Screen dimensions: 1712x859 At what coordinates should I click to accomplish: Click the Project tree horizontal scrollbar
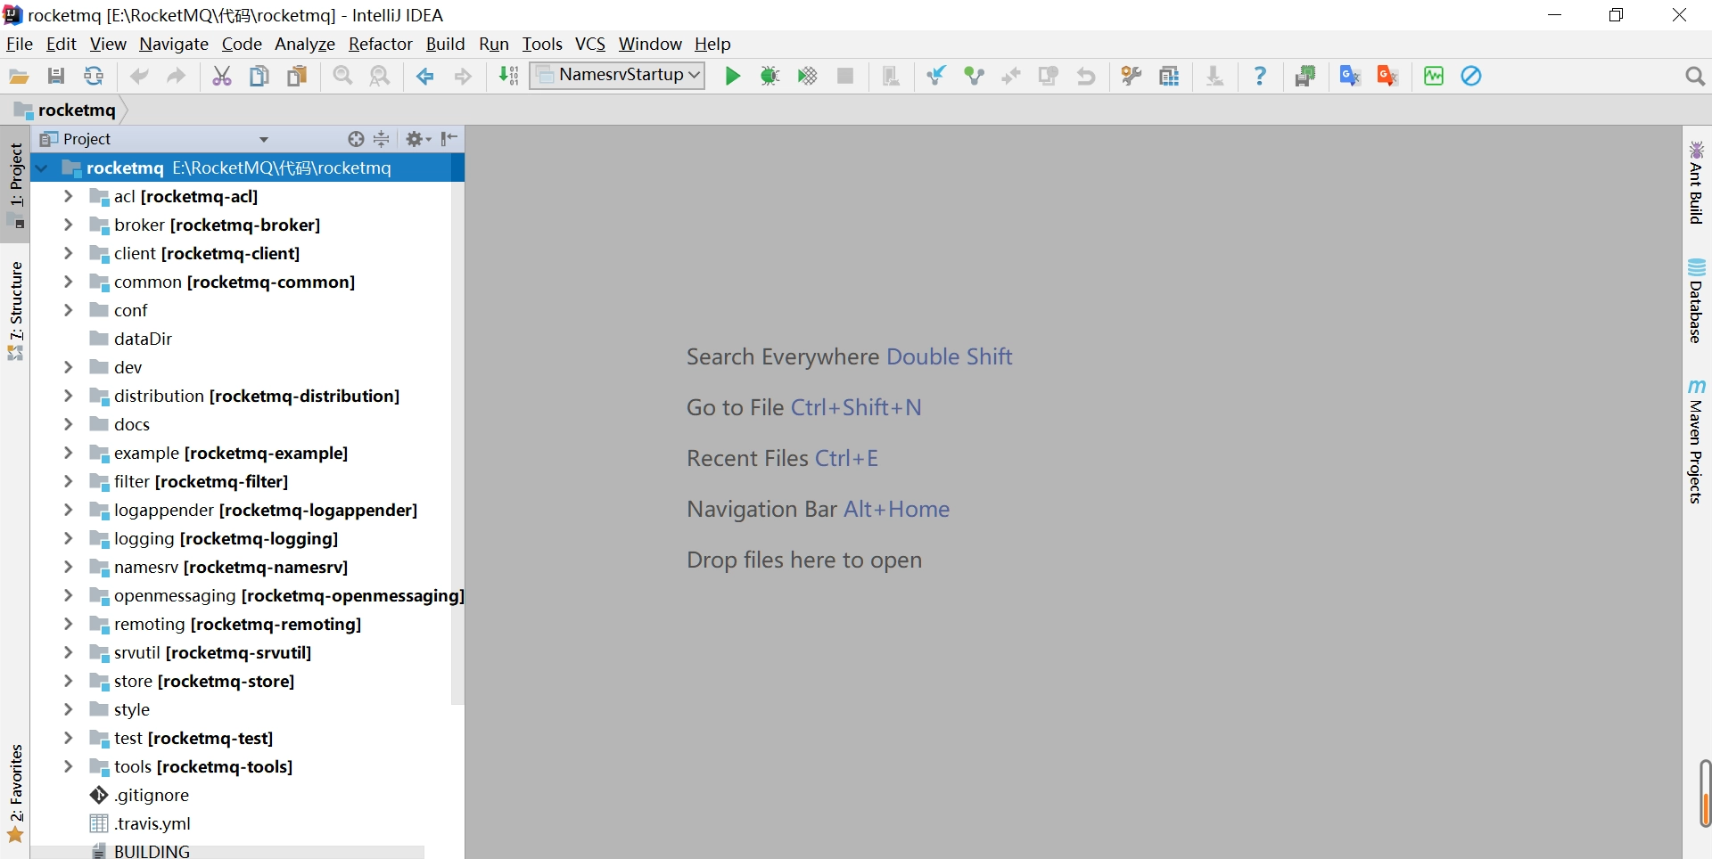[x=227, y=853]
